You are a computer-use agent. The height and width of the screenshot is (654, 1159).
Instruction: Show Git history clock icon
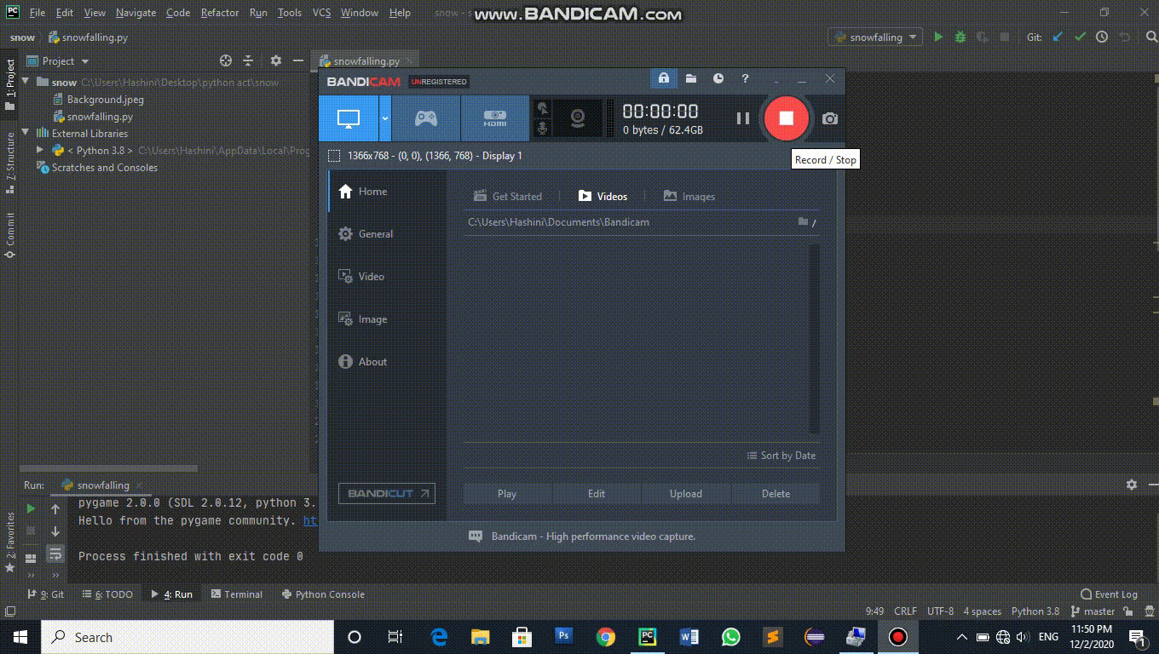1102,37
